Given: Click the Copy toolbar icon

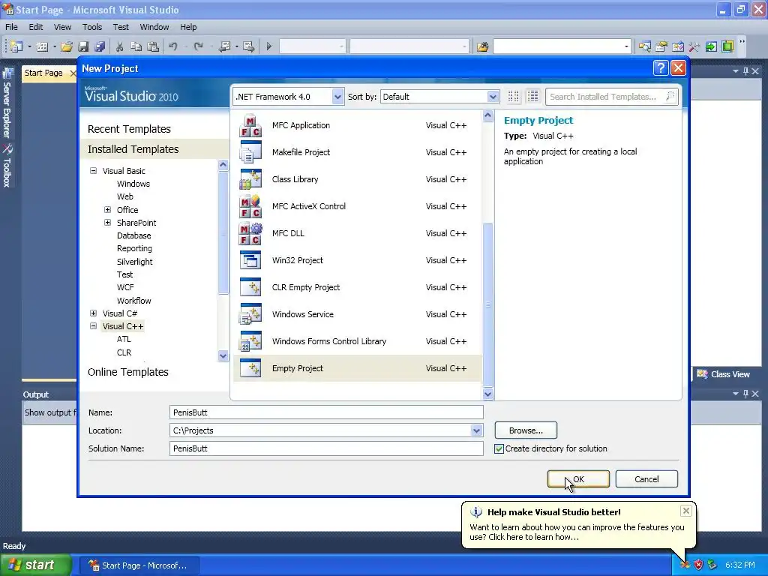Looking at the screenshot, I should pyautogui.click(x=136, y=46).
